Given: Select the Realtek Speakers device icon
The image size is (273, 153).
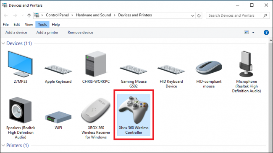Looking at the screenshot, I should pos(21,110).
